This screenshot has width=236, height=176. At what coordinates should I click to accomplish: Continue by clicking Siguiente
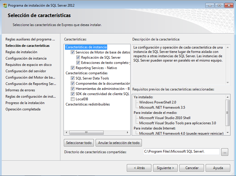point(165,168)
